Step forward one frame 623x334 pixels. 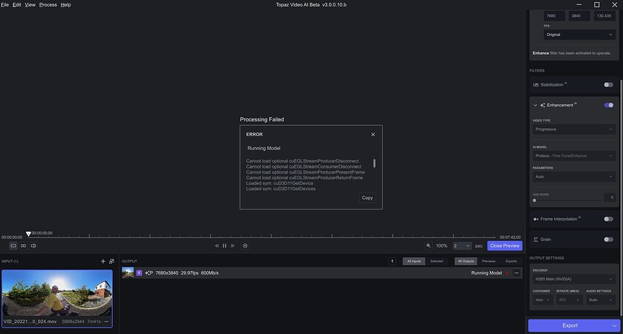coord(233,246)
